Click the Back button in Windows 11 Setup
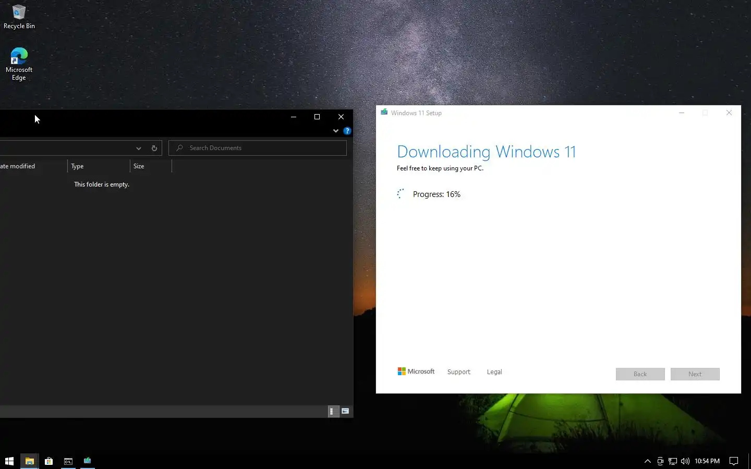Image resolution: width=751 pixels, height=469 pixels. click(640, 374)
